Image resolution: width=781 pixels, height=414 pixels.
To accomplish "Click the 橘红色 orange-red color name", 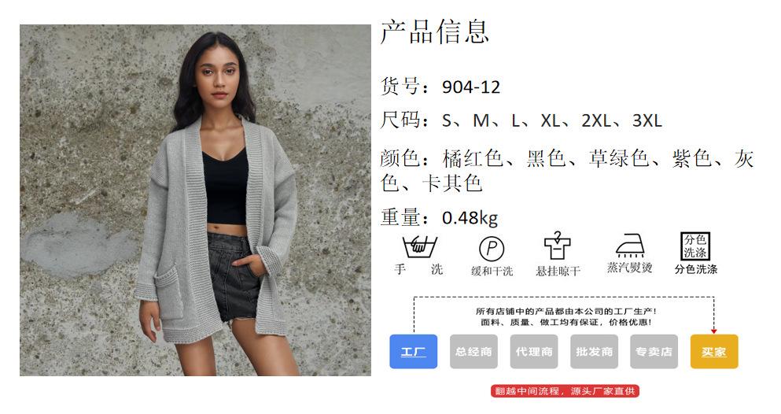I will (473, 158).
